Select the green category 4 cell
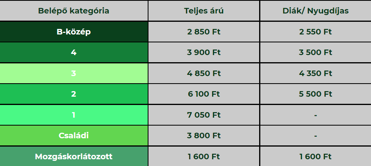The width and height of the screenshot is (371, 166). 74,52
